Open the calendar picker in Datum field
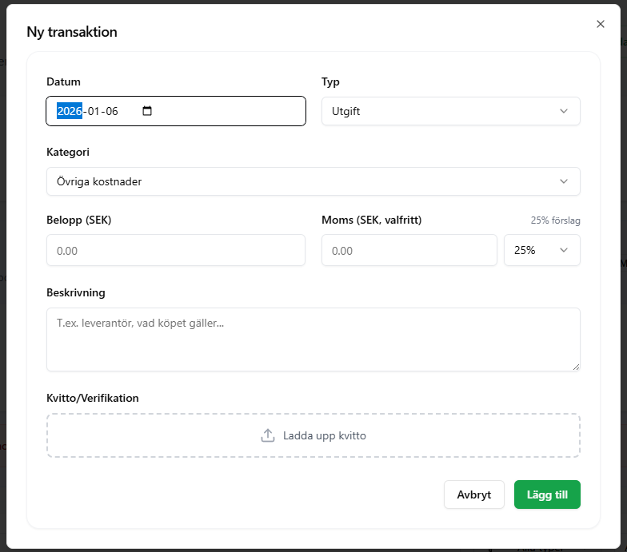The width and height of the screenshot is (627, 552). (147, 111)
